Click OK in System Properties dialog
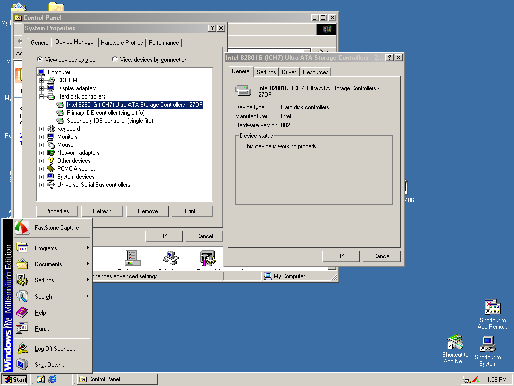This screenshot has width=514, height=386. (164, 236)
